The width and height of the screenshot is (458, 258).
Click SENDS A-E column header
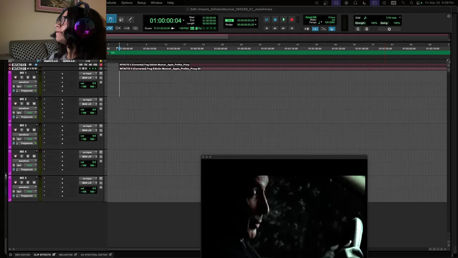click(69, 61)
